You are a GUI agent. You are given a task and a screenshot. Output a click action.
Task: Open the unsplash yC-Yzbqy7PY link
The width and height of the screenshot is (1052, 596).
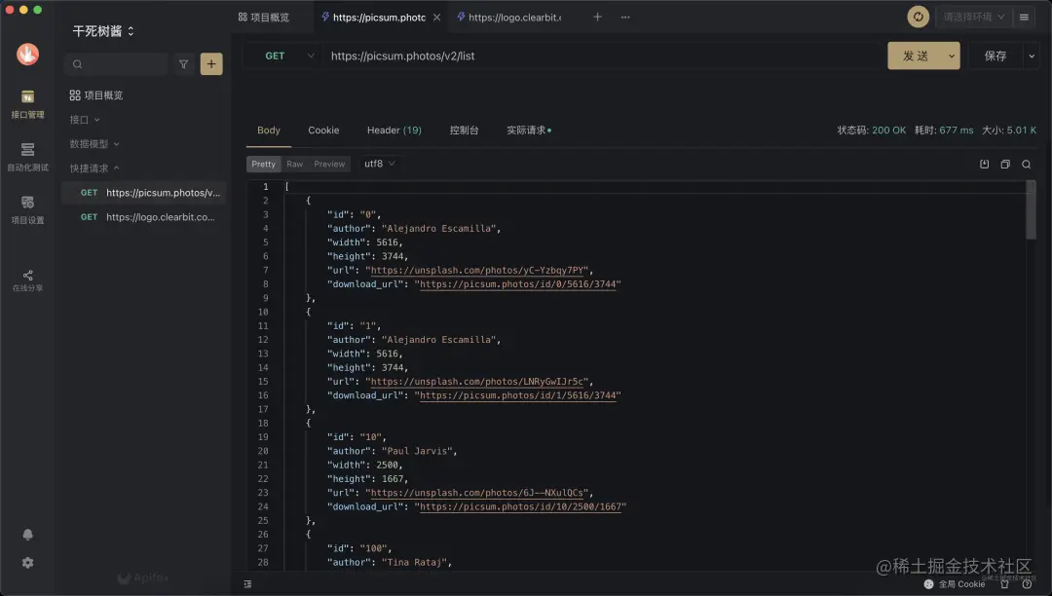click(x=477, y=270)
